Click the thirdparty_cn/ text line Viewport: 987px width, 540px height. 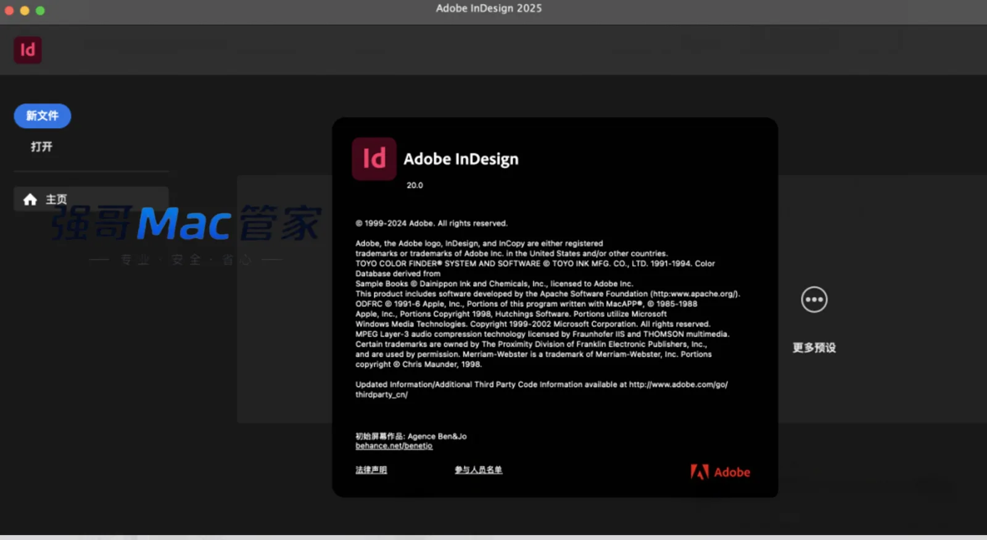(381, 395)
